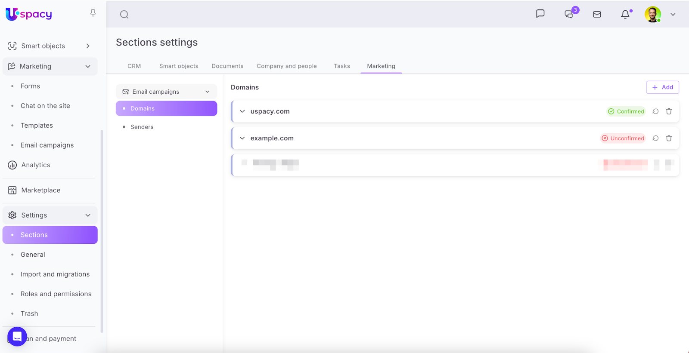The image size is (689, 353).
Task: Delete the uspacy.com domain
Action: 669,111
